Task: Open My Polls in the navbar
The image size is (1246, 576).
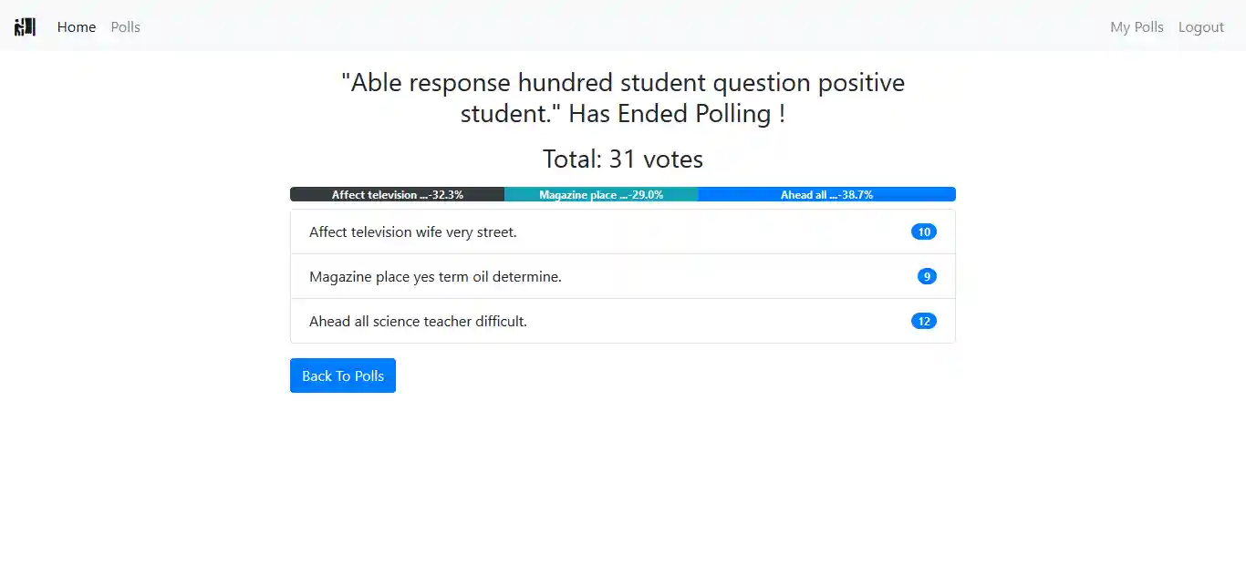Action: [1137, 26]
